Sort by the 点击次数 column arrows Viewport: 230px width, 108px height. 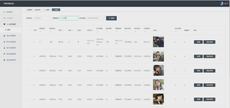click(176, 32)
